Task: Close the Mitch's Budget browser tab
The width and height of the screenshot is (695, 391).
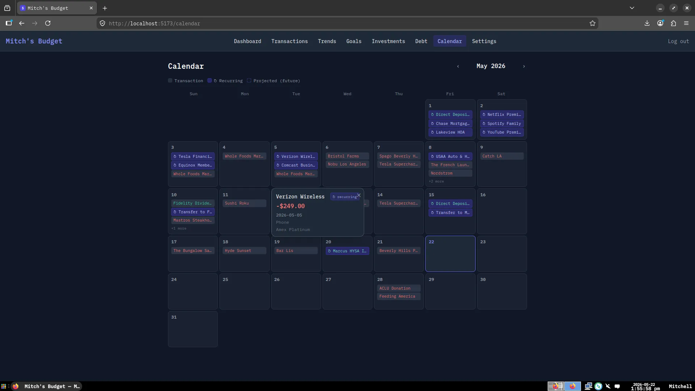Action: [x=91, y=8]
